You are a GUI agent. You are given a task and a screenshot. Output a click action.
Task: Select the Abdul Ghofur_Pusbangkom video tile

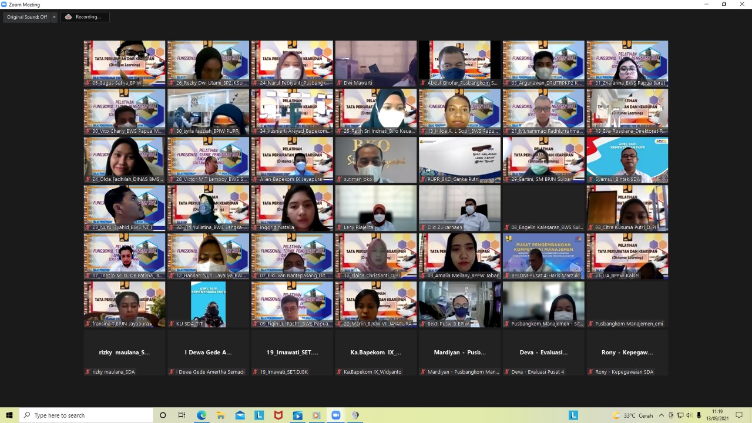(x=459, y=63)
